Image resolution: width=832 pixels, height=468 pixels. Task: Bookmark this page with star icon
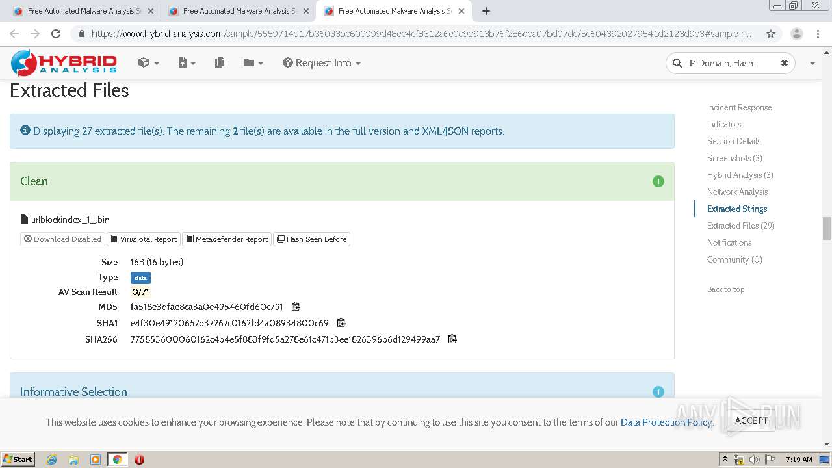tap(771, 34)
